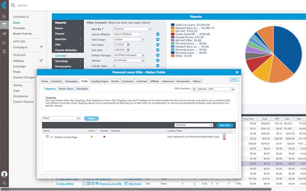Viewport: 306px width, 191px height.
Task: Open the Media Types sub-tab
Action: (x=66, y=89)
